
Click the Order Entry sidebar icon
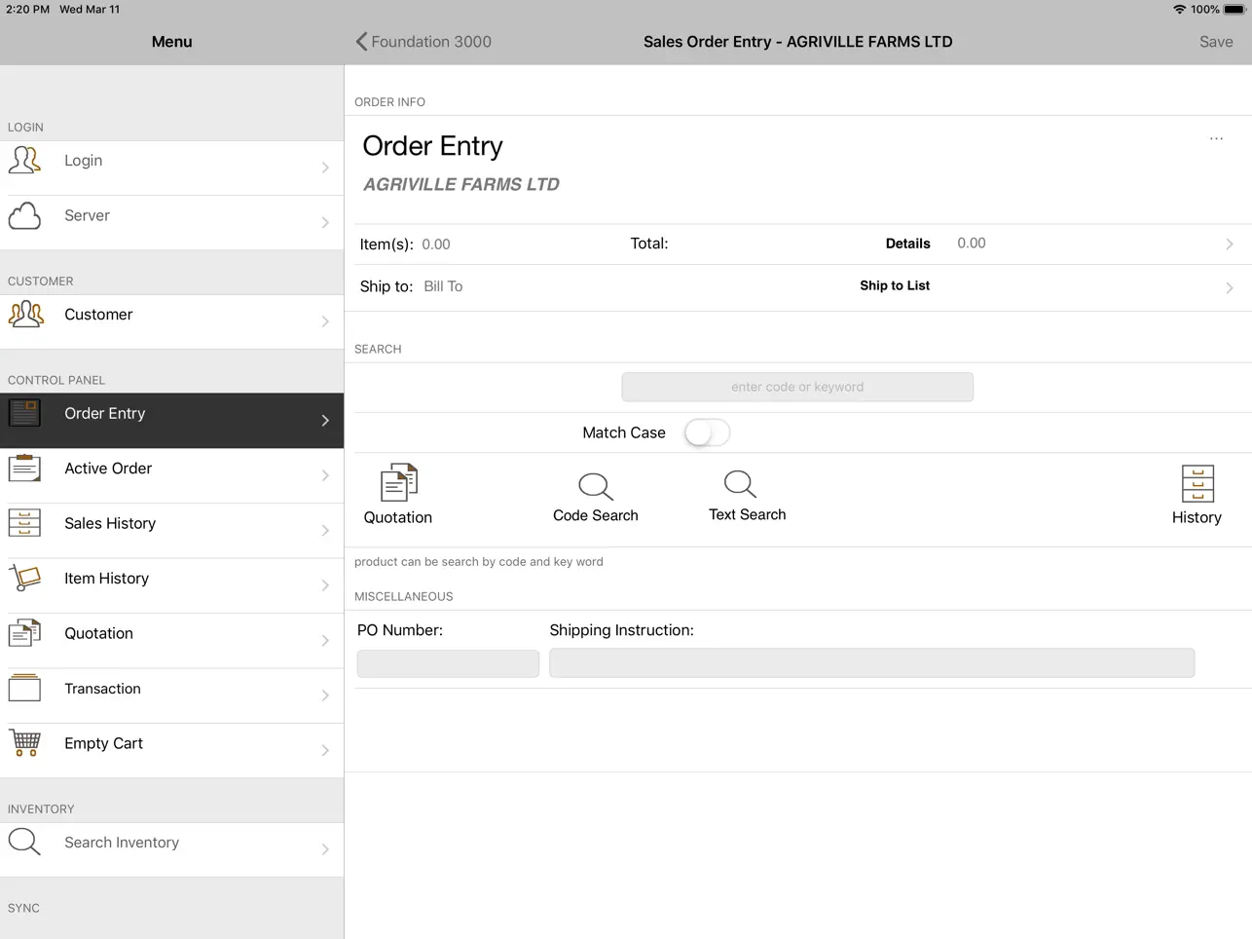(x=25, y=414)
